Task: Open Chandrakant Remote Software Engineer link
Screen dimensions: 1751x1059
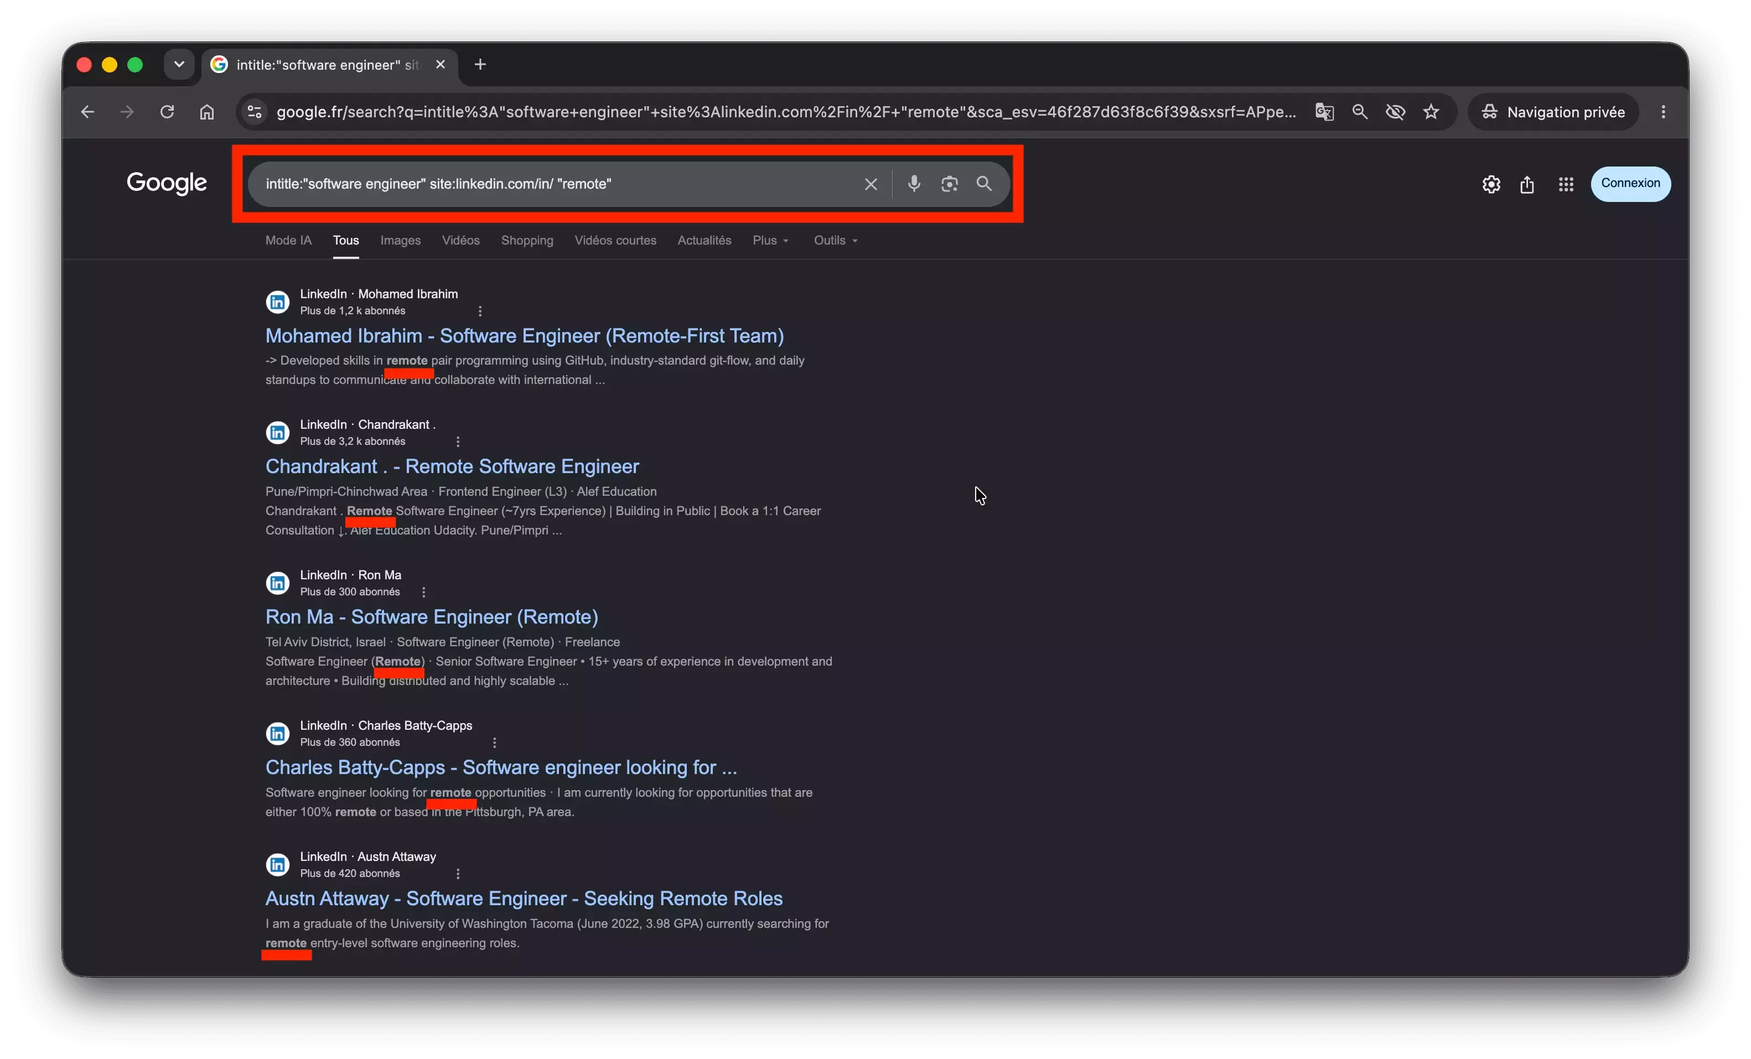Action: 452,466
